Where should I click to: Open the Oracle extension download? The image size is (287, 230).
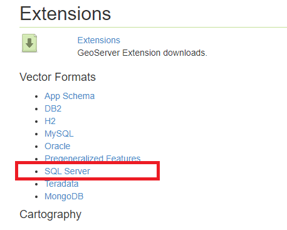(58, 146)
